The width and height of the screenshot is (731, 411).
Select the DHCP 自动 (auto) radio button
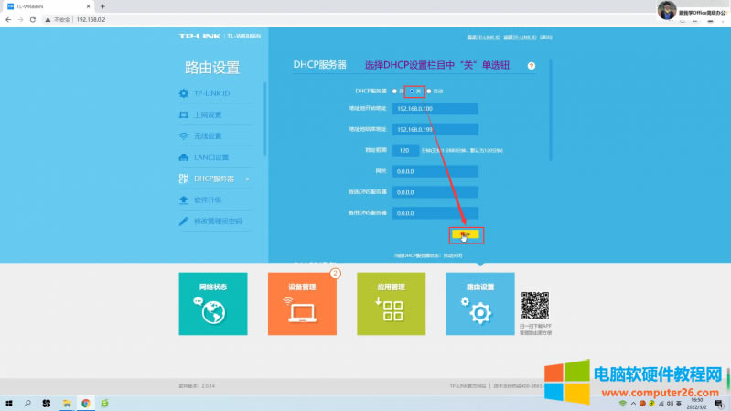coord(429,92)
